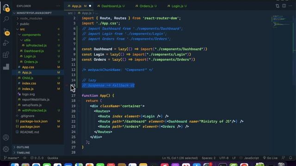Show errors and warnings count
296x166 pixels.
coord(37,158)
